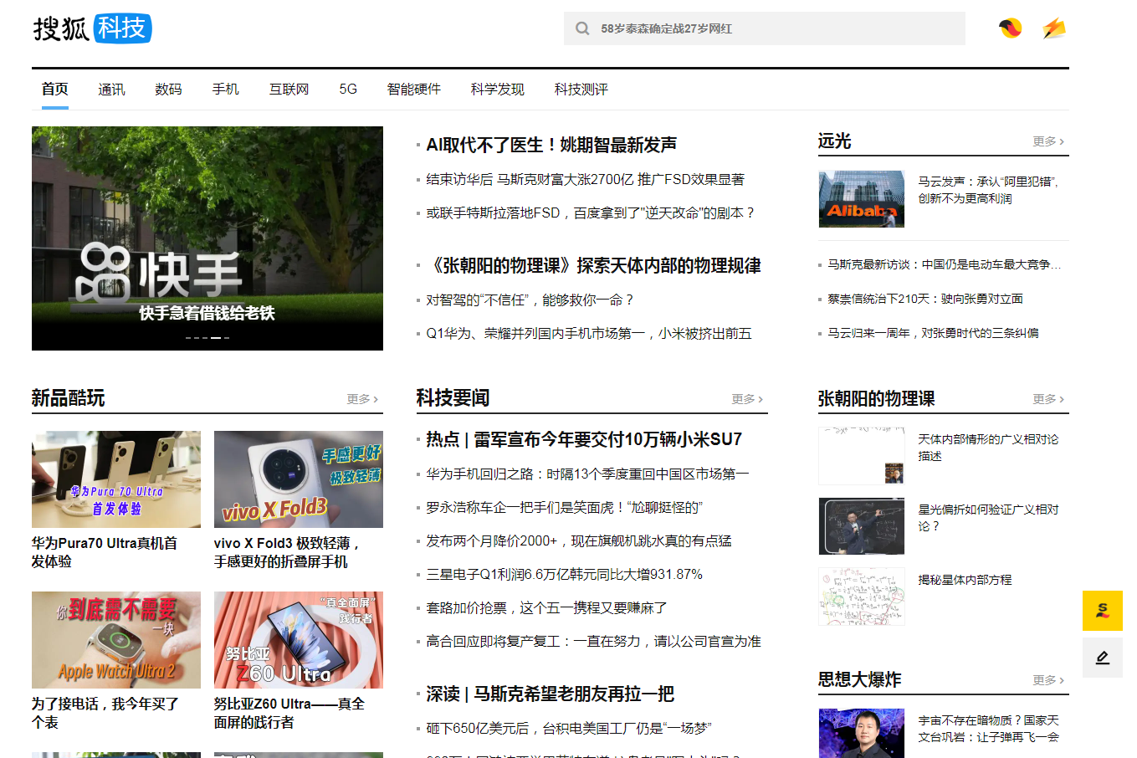1137x758 pixels.
Task: Open article 马云归来一周年
Action: [x=933, y=333]
